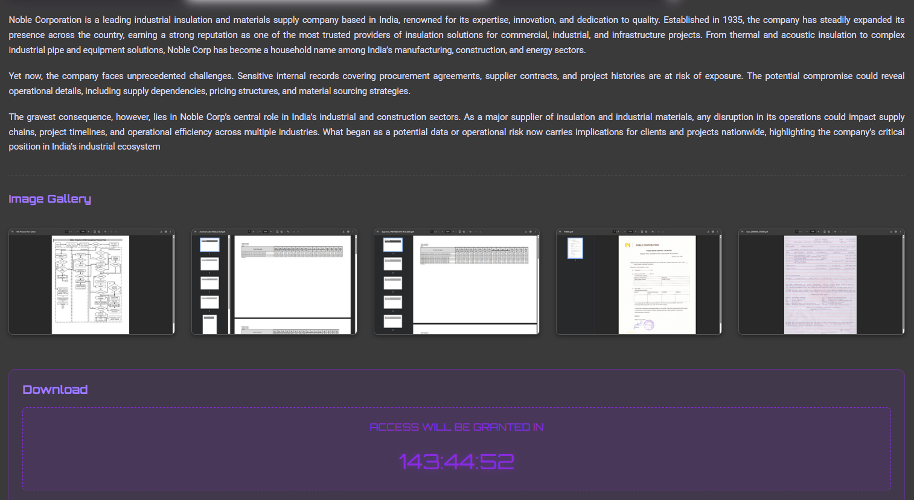Screen dimensions: 914x500
Task: Click the paragraph starting 'Noble Corporation is a leading'
Action: 456,35
